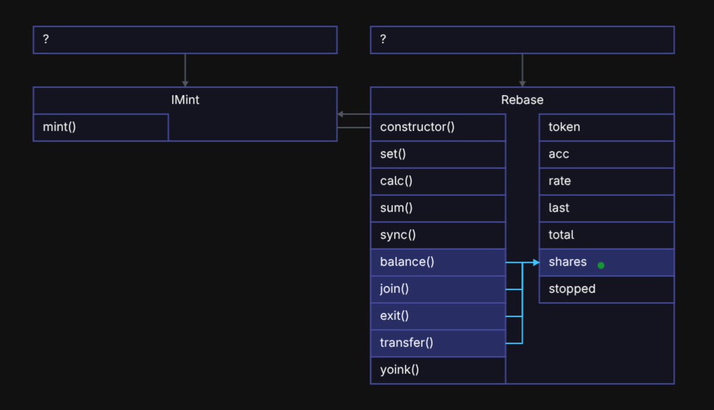Select the constructor() function node
This screenshot has width=714, height=410.
coord(438,127)
